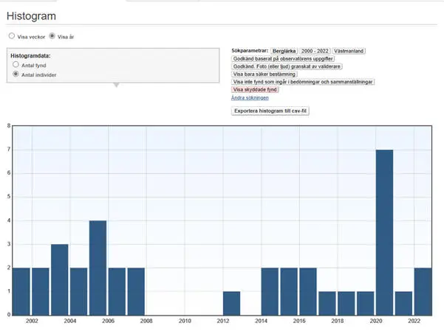This screenshot has width=444, height=331.
Task: Click the 'Berglärka' search parameter tag
Action: (x=284, y=50)
